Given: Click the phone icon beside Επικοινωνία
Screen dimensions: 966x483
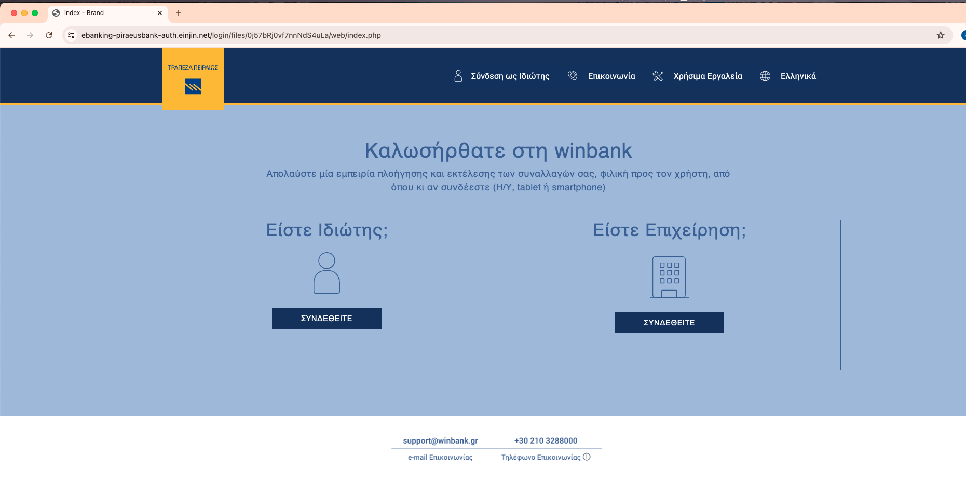Looking at the screenshot, I should [x=572, y=76].
